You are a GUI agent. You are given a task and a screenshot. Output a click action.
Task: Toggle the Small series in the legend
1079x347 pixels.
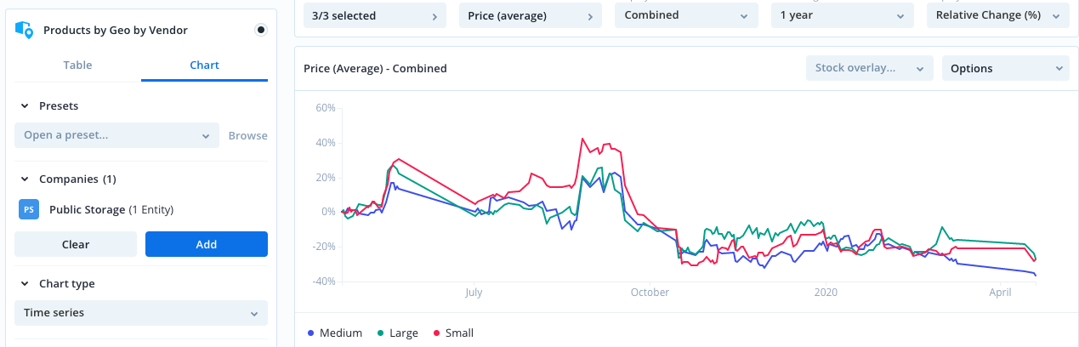pyautogui.click(x=453, y=333)
